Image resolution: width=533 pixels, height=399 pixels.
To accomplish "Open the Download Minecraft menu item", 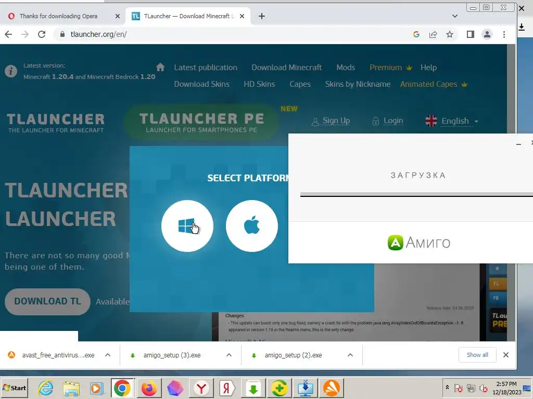I will pyautogui.click(x=287, y=68).
